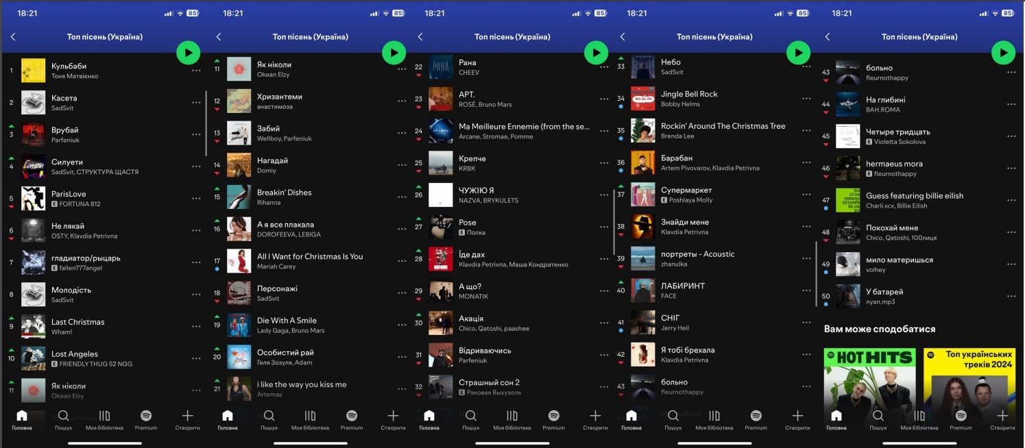
Task: Tap Головна tab in the screen listing Хризантеми
Action: coord(228,419)
